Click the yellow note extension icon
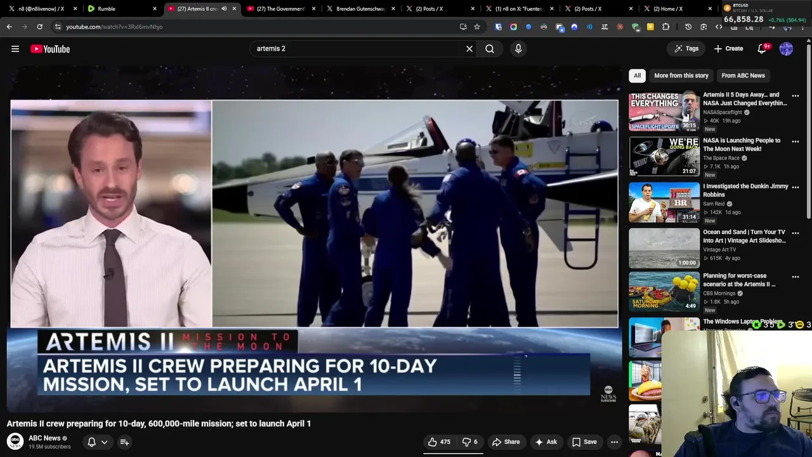This screenshot has height=457, width=812. (x=650, y=27)
